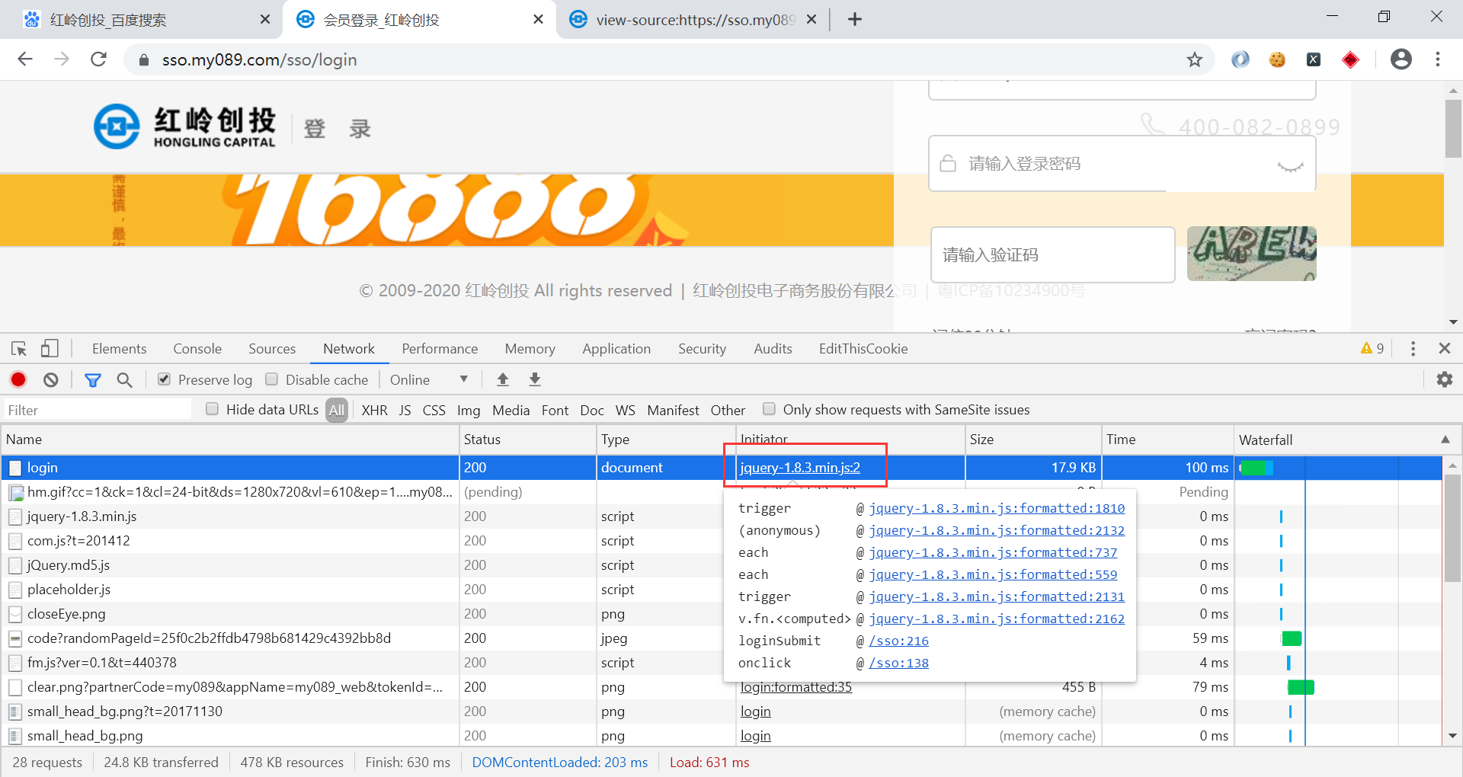Viewport: 1463px width, 777px height.
Task: Open the Performance tab
Action: [440, 349]
